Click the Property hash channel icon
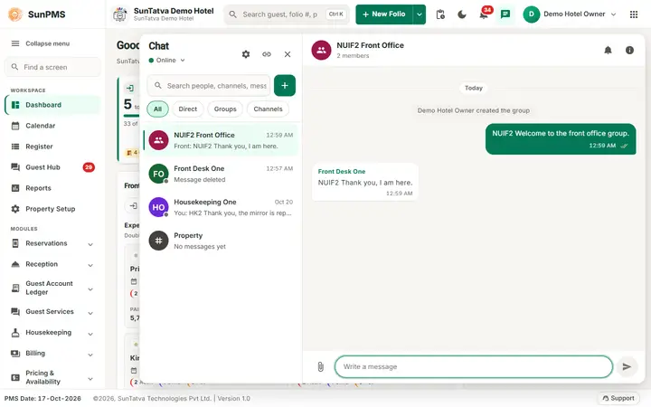 coord(158,241)
